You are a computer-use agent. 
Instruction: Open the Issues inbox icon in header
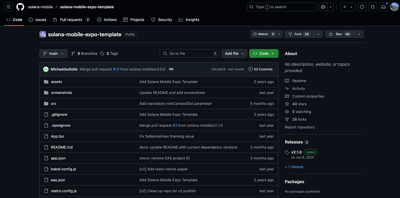(362, 7)
